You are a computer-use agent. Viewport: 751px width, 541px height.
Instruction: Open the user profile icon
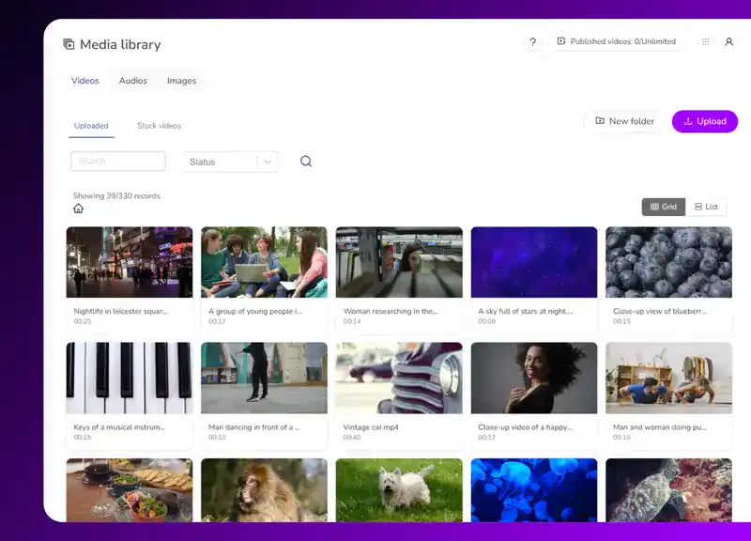[x=729, y=42]
